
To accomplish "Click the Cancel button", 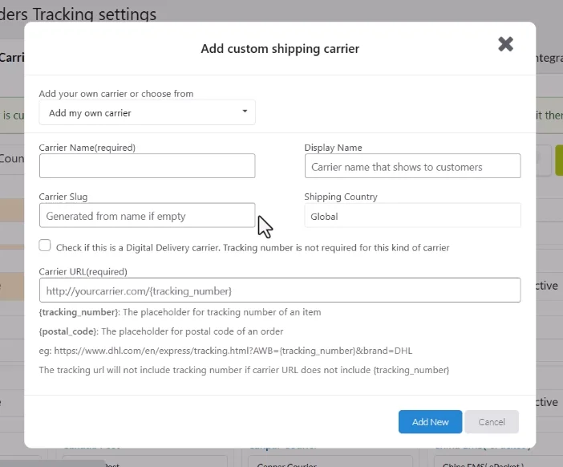I will click(492, 422).
